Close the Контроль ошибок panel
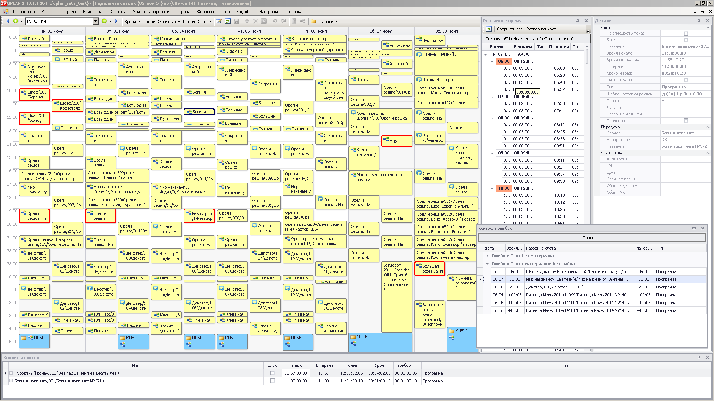The image size is (714, 401). tap(702, 228)
